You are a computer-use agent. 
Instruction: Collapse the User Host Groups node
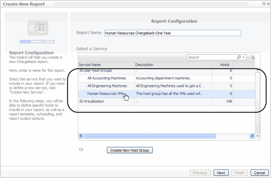pos(81,71)
